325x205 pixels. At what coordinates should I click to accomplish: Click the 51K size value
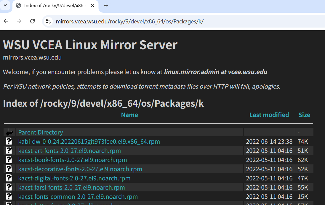click(303, 151)
